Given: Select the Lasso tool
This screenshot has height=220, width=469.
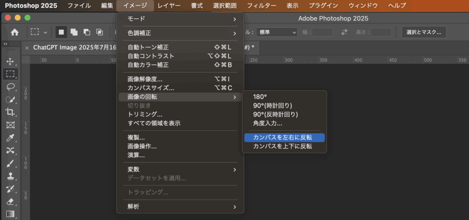Looking at the screenshot, I should tap(10, 86).
